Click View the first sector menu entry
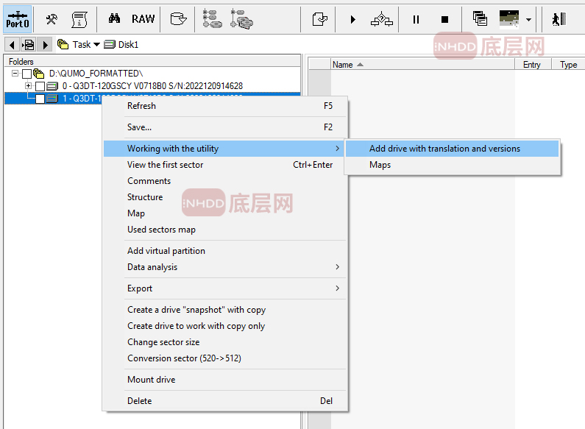 [165, 165]
